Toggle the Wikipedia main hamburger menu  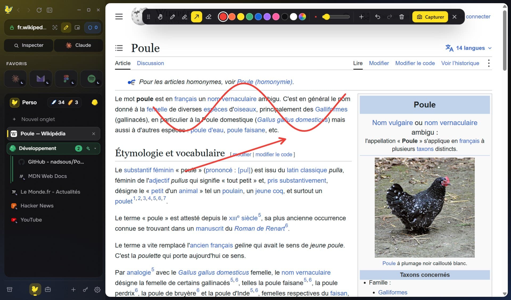(119, 16)
